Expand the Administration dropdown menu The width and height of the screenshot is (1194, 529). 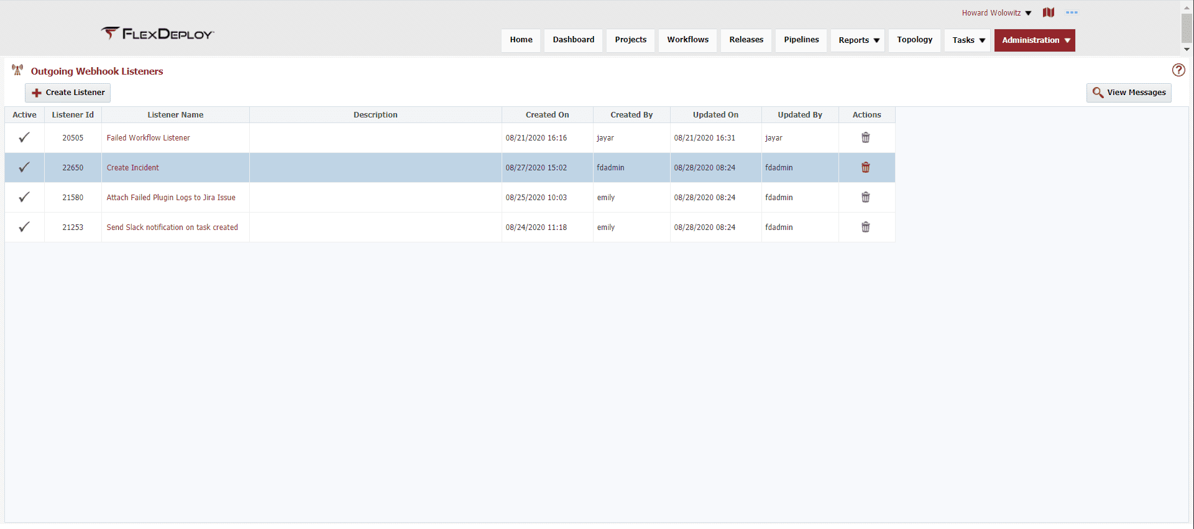[x=1035, y=40]
